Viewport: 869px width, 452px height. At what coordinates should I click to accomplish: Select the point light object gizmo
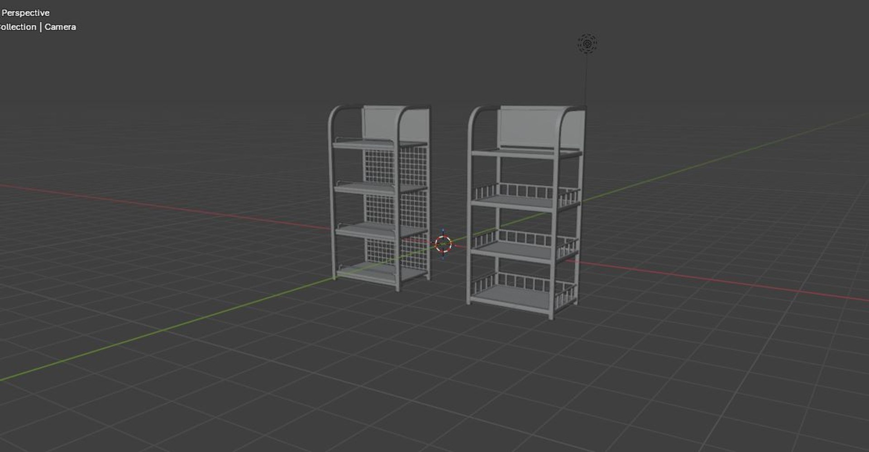point(587,44)
